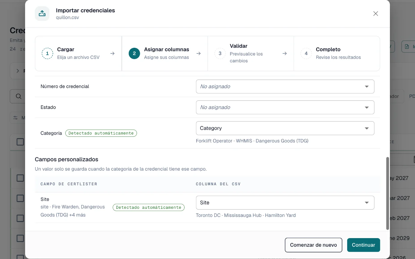Click the "Número de credencial" field label
The image size is (415, 259).
pyautogui.click(x=65, y=87)
